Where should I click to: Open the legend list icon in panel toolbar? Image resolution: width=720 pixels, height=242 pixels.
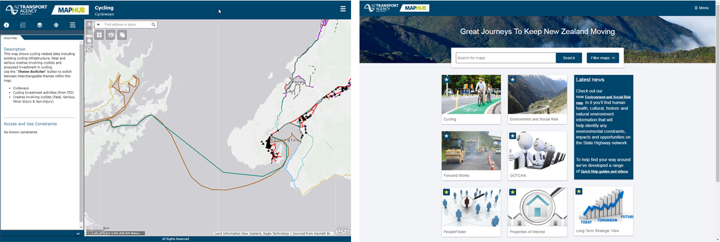click(23, 25)
